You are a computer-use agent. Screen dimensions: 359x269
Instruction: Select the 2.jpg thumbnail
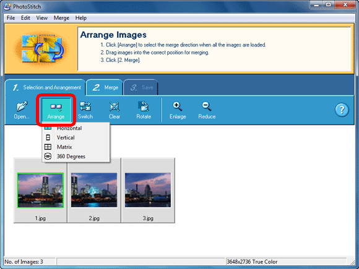pos(94,190)
